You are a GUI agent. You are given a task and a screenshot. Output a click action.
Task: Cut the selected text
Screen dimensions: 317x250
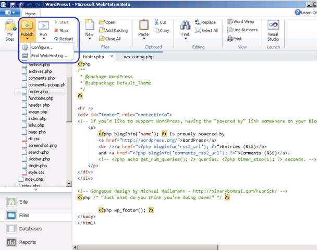pyautogui.click(x=160, y=22)
